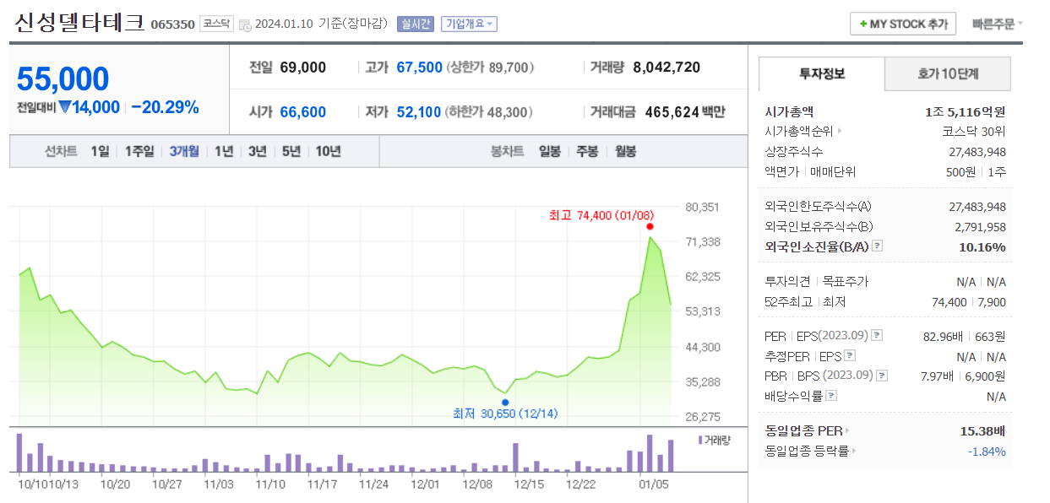Switch to the 호가10단계 tab
1050x503 pixels.
tap(948, 73)
